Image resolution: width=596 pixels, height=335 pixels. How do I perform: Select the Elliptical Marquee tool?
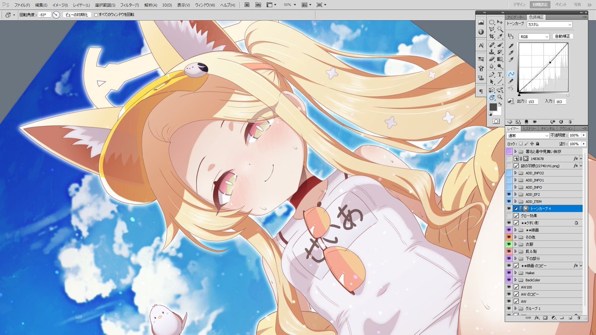click(491, 22)
